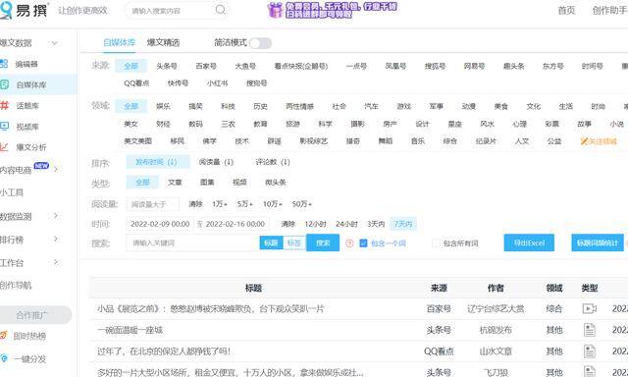Filter source by 小红书
Viewport: 628px width, 377px height.
(x=217, y=83)
